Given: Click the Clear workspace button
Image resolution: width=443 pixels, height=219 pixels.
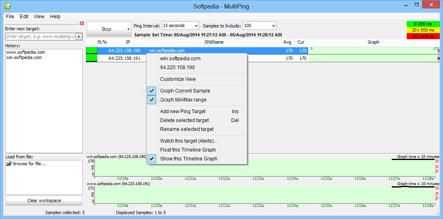Looking at the screenshot, I should click(x=44, y=200).
